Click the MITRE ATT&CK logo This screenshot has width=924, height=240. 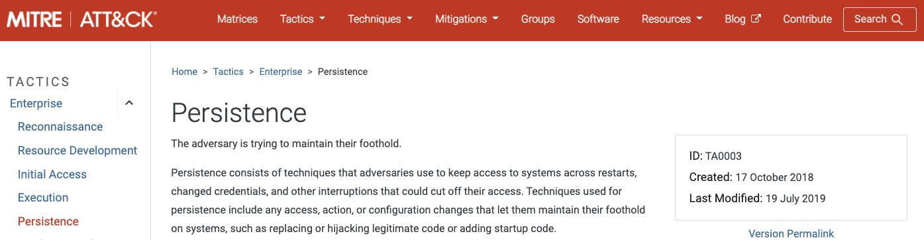tap(81, 19)
